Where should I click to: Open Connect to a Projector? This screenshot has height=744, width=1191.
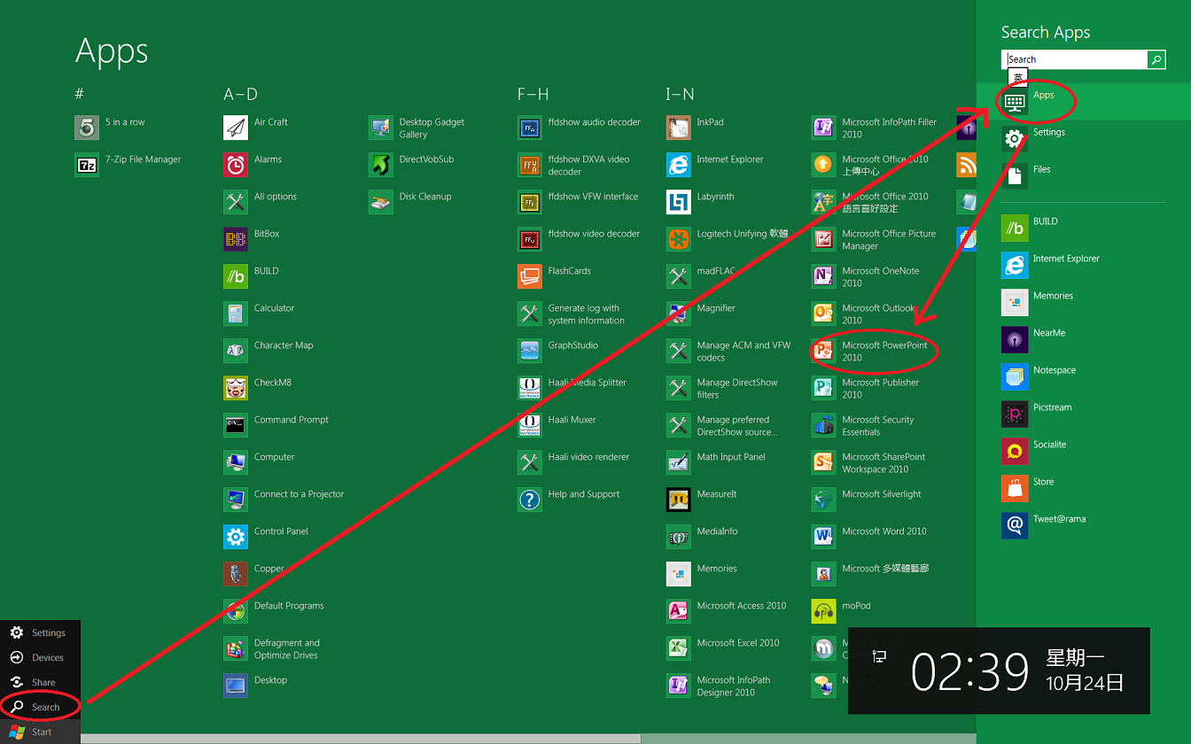[284, 500]
